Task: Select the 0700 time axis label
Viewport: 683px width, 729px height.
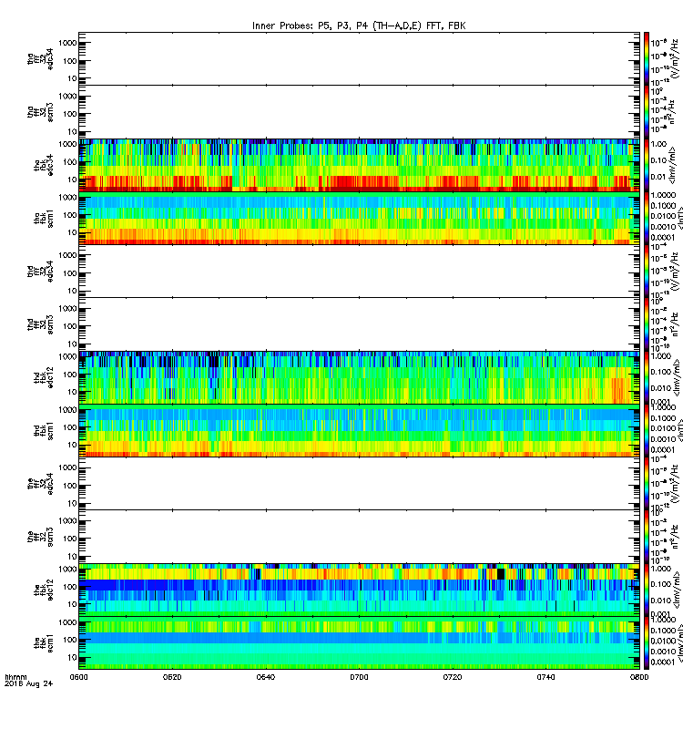Action: 359,677
